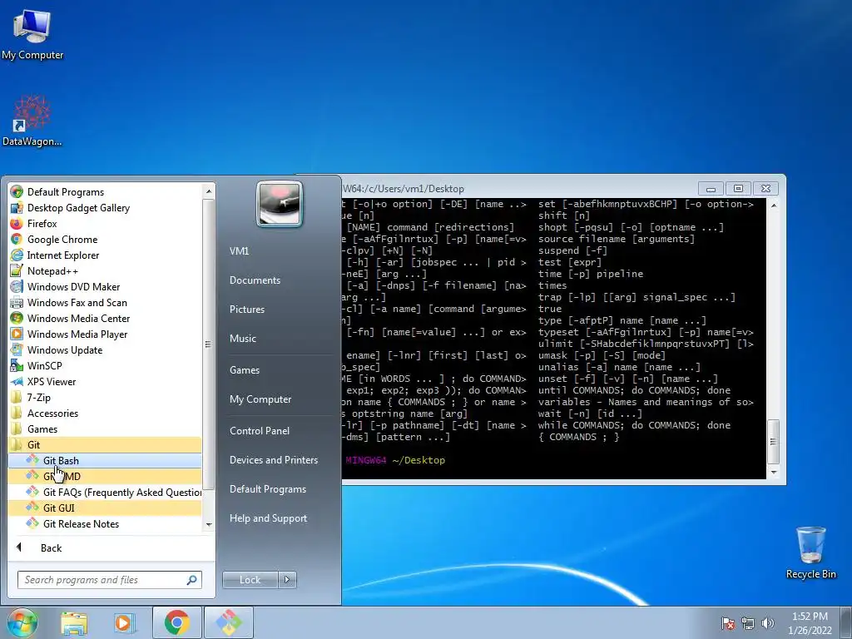This screenshot has width=852, height=639.
Task: Switch to Google Chrome on the taskbar
Action: pyautogui.click(x=176, y=622)
